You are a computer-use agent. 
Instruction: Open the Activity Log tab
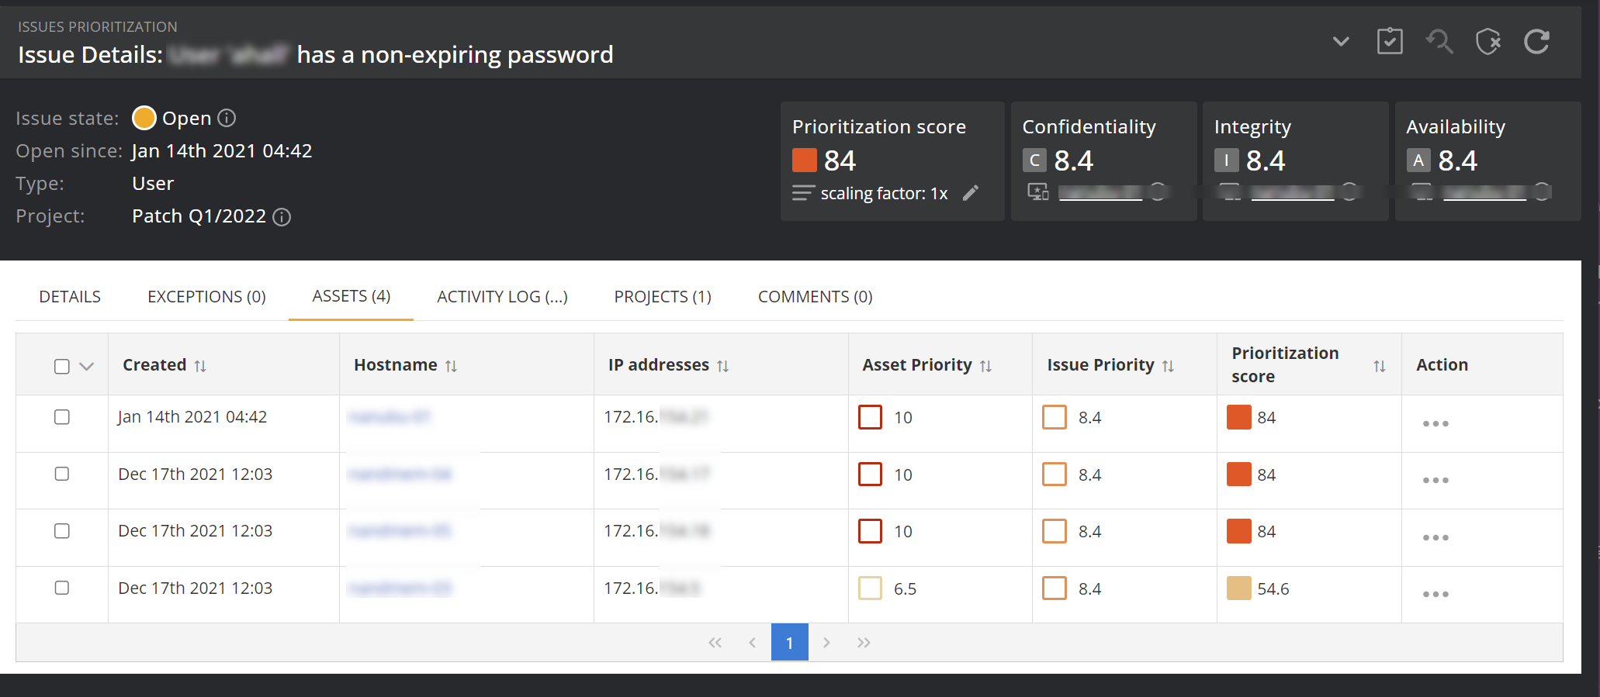pyautogui.click(x=502, y=297)
